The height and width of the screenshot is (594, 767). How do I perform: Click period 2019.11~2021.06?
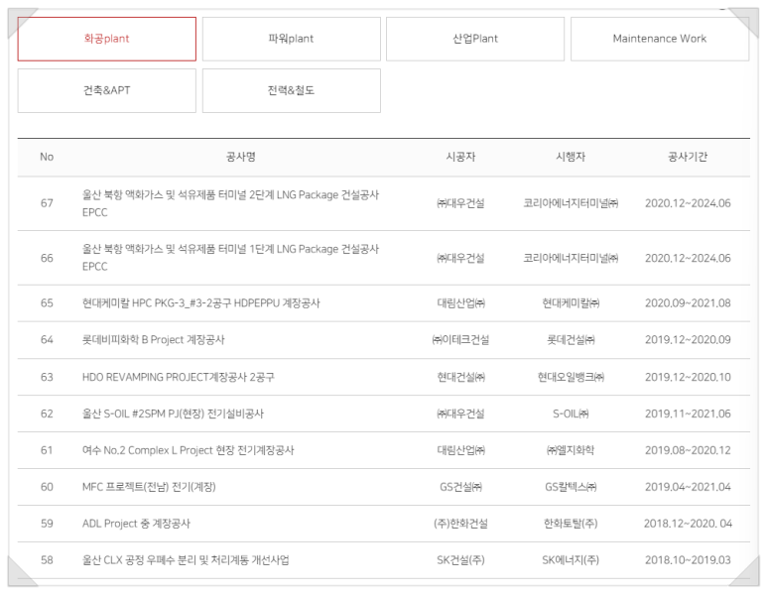[688, 414]
